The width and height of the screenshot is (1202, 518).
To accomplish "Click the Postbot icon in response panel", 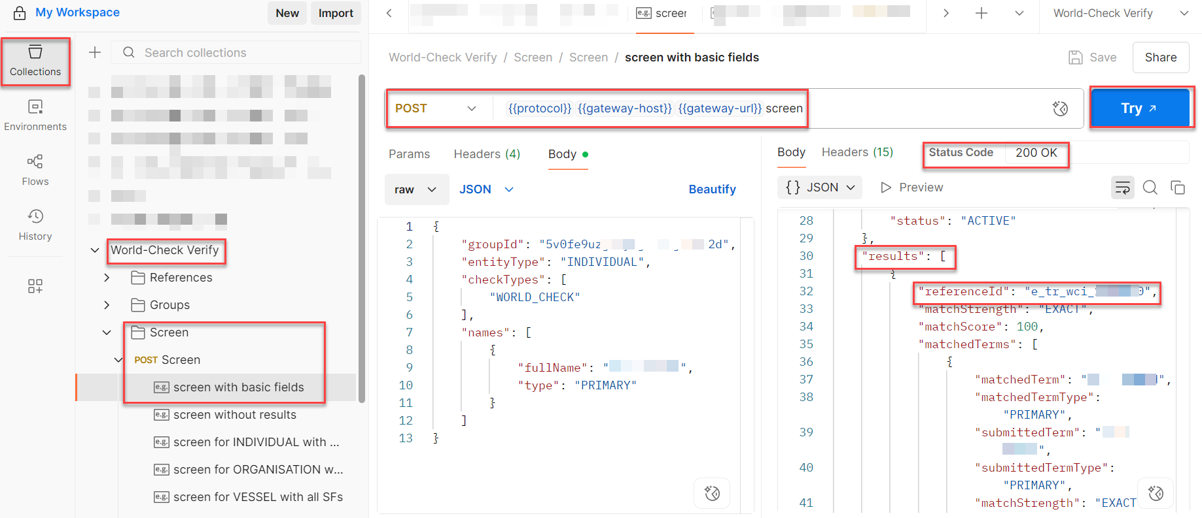I will pyautogui.click(x=1156, y=493).
